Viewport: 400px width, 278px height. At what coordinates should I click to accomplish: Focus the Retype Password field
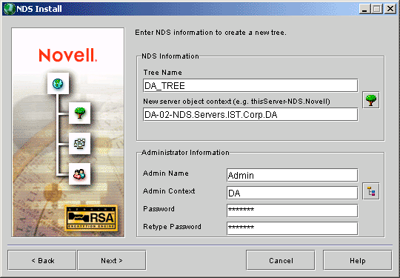(x=292, y=228)
